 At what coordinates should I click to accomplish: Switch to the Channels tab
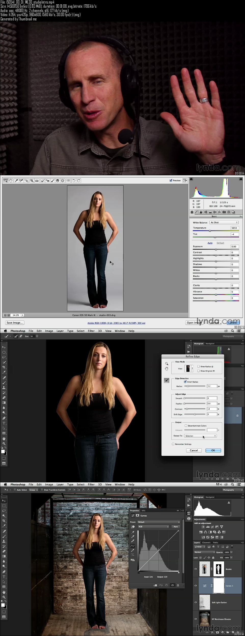coord(206,542)
